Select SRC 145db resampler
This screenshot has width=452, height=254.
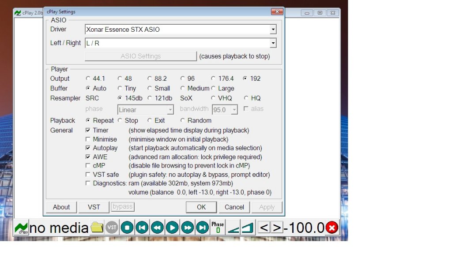click(x=130, y=98)
